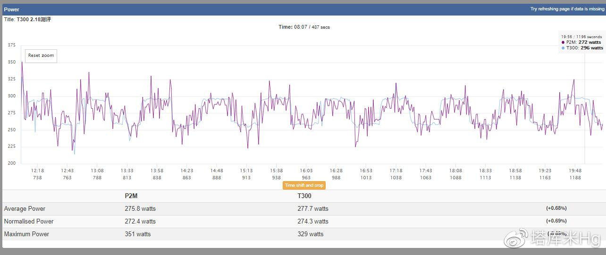Viewport: 606px width, 255px height.
Task: Click the 16:03 tick on the time axis
Action: [306, 171]
